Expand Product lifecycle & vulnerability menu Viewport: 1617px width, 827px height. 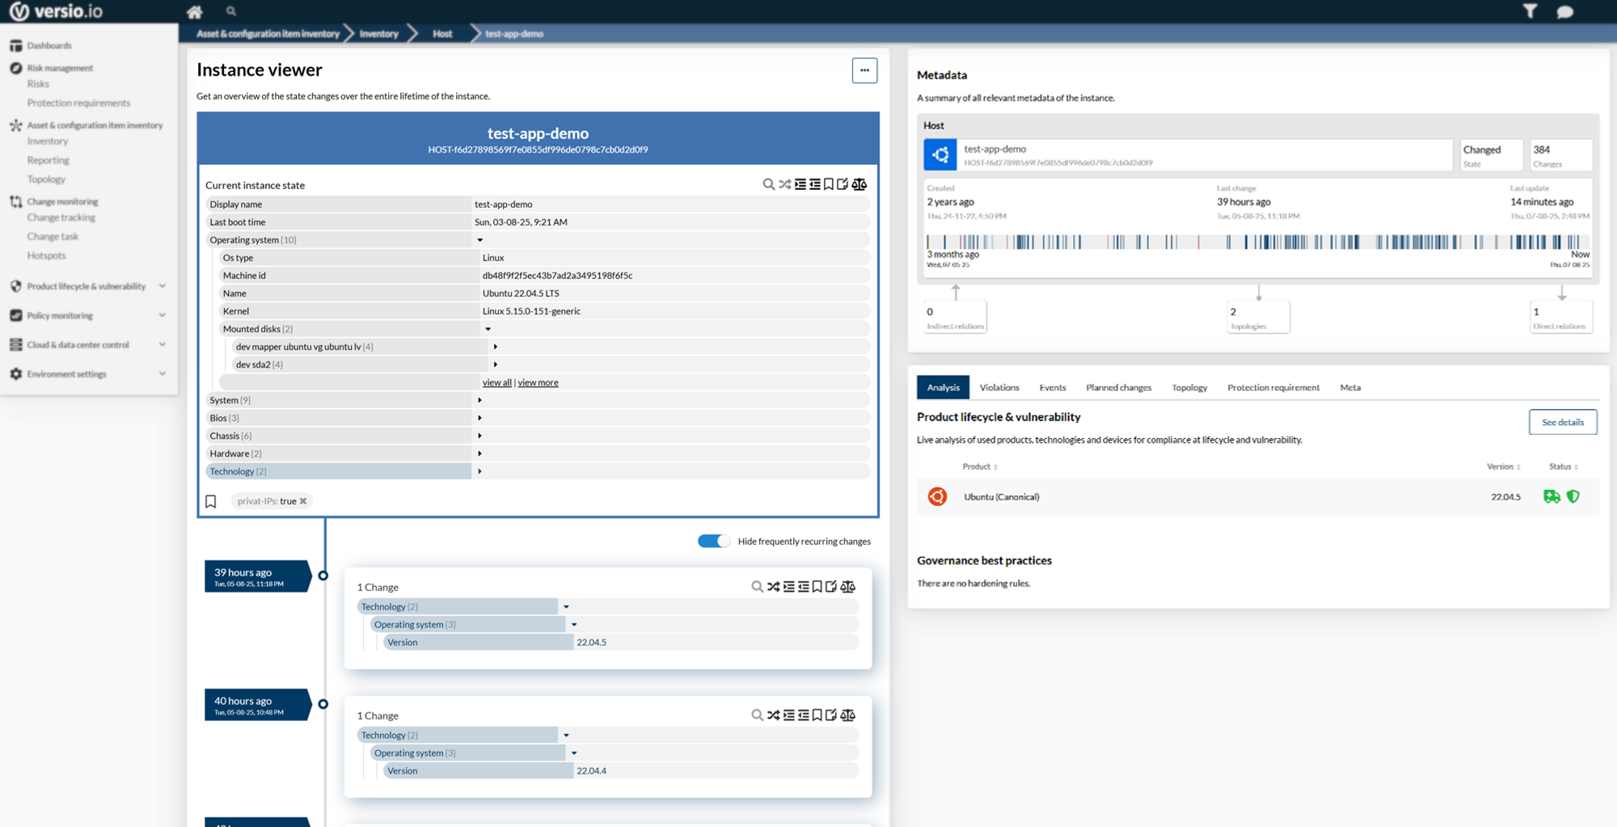click(162, 286)
